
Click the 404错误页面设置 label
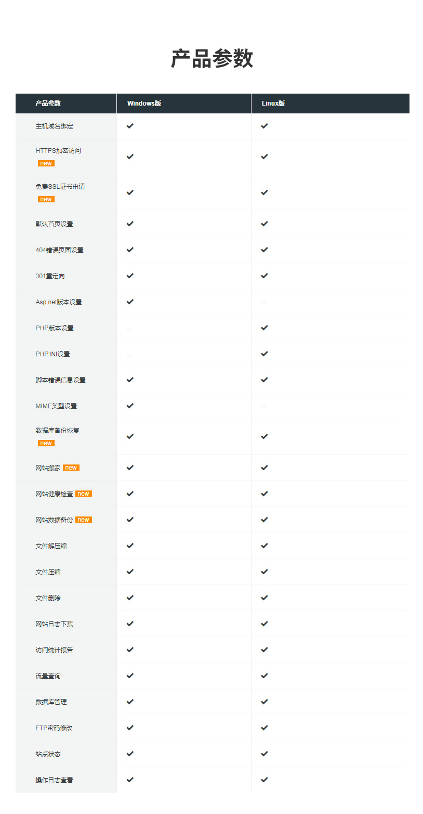59,250
